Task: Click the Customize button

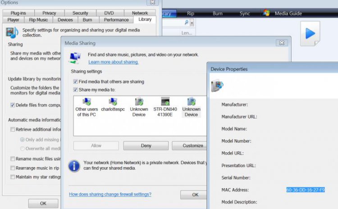Action: click(190, 145)
